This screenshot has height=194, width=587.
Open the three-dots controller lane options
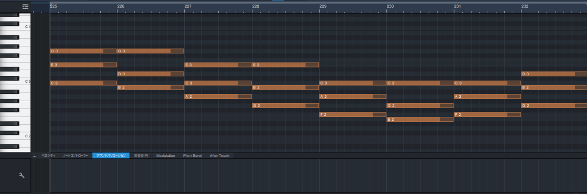click(x=35, y=156)
